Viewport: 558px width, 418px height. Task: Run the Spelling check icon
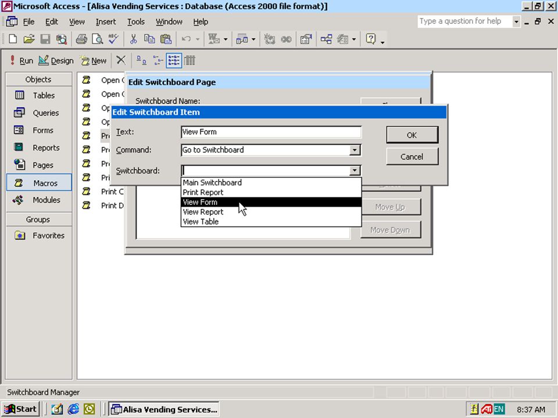click(x=113, y=39)
